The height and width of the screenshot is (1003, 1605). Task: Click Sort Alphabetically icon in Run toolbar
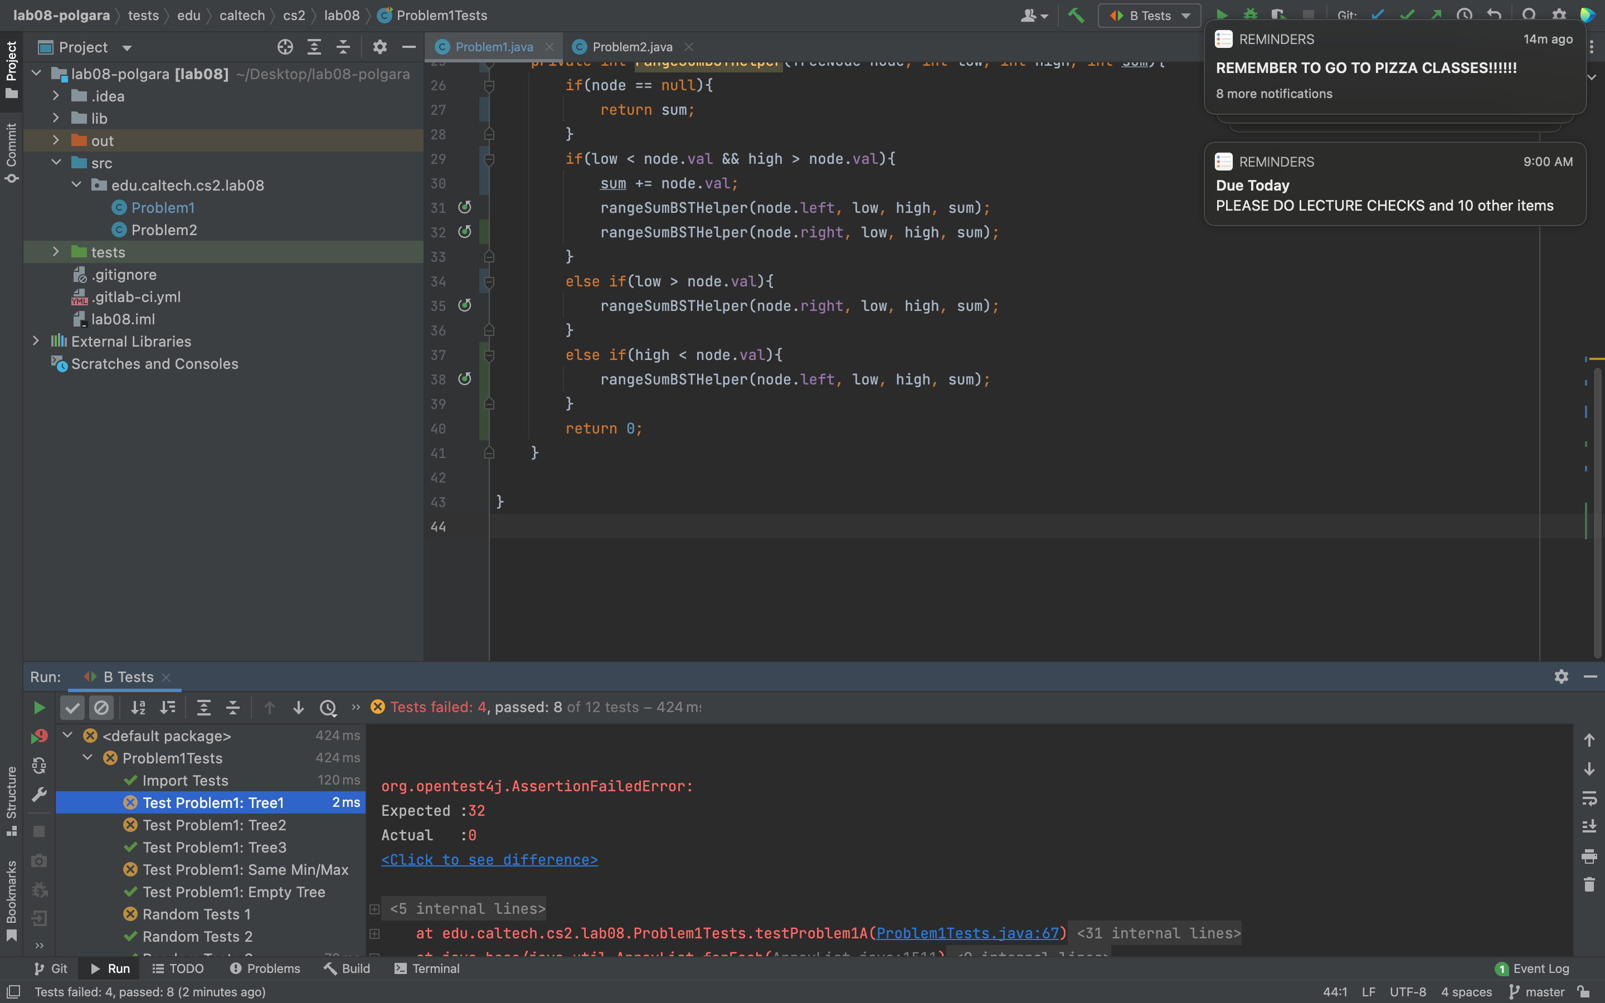coord(138,708)
